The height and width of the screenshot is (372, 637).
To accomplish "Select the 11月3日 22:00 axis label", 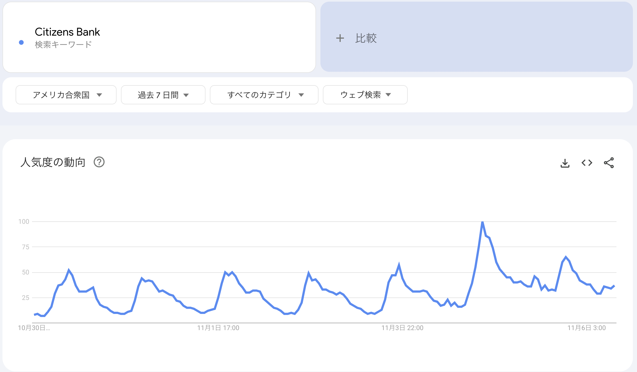I will point(402,328).
